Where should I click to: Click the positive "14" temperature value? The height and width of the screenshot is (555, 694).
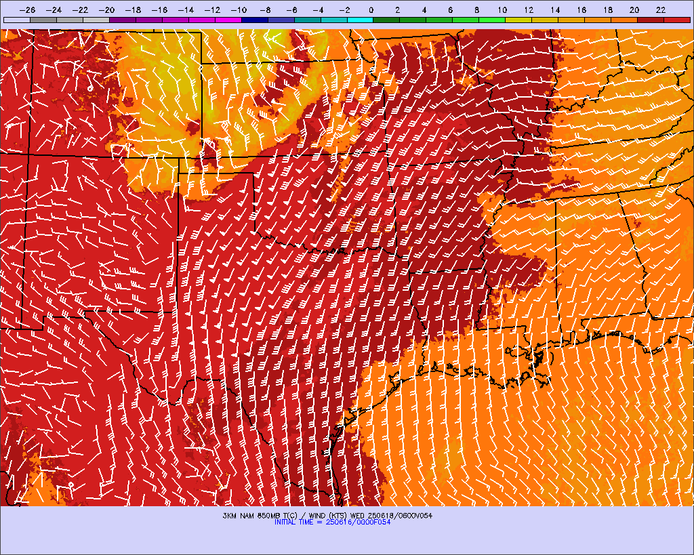point(556,9)
